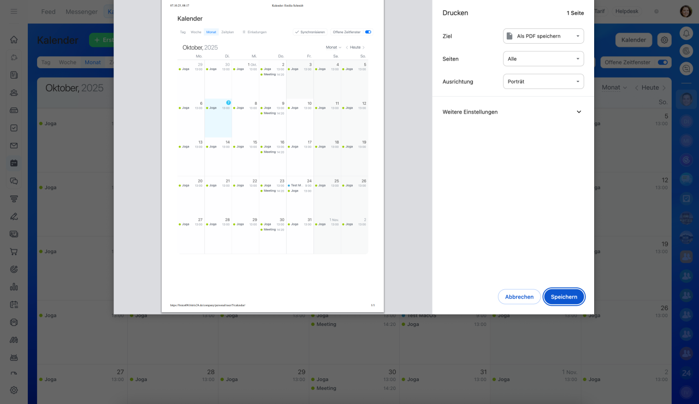
Task: Click the Oktober, 2025 month heading in background
Action: pyautogui.click(x=74, y=88)
